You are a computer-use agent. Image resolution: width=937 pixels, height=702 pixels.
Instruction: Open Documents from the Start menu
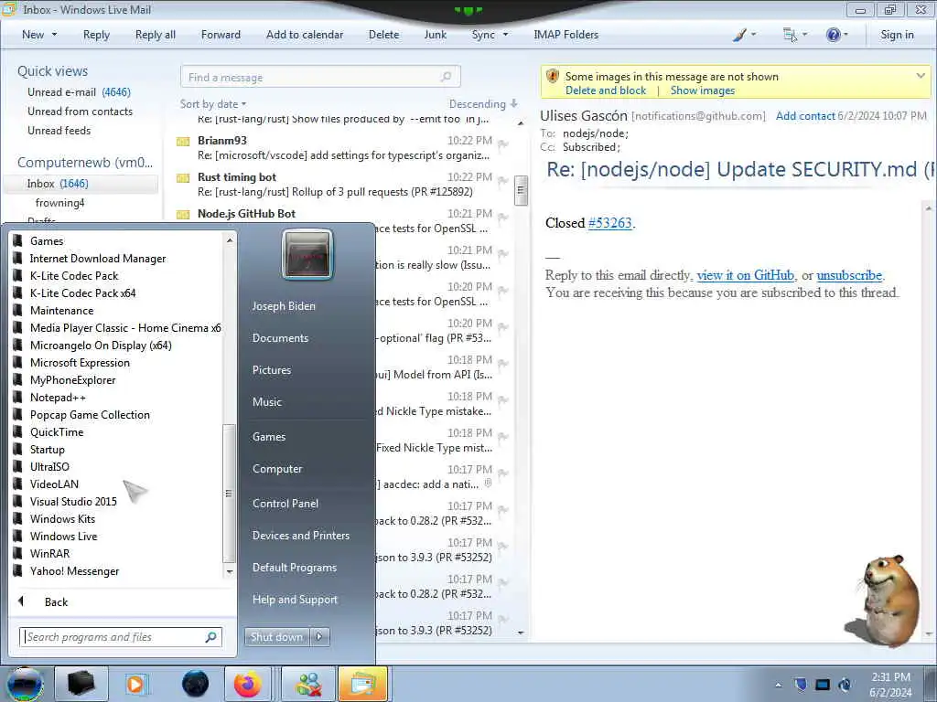pos(280,338)
